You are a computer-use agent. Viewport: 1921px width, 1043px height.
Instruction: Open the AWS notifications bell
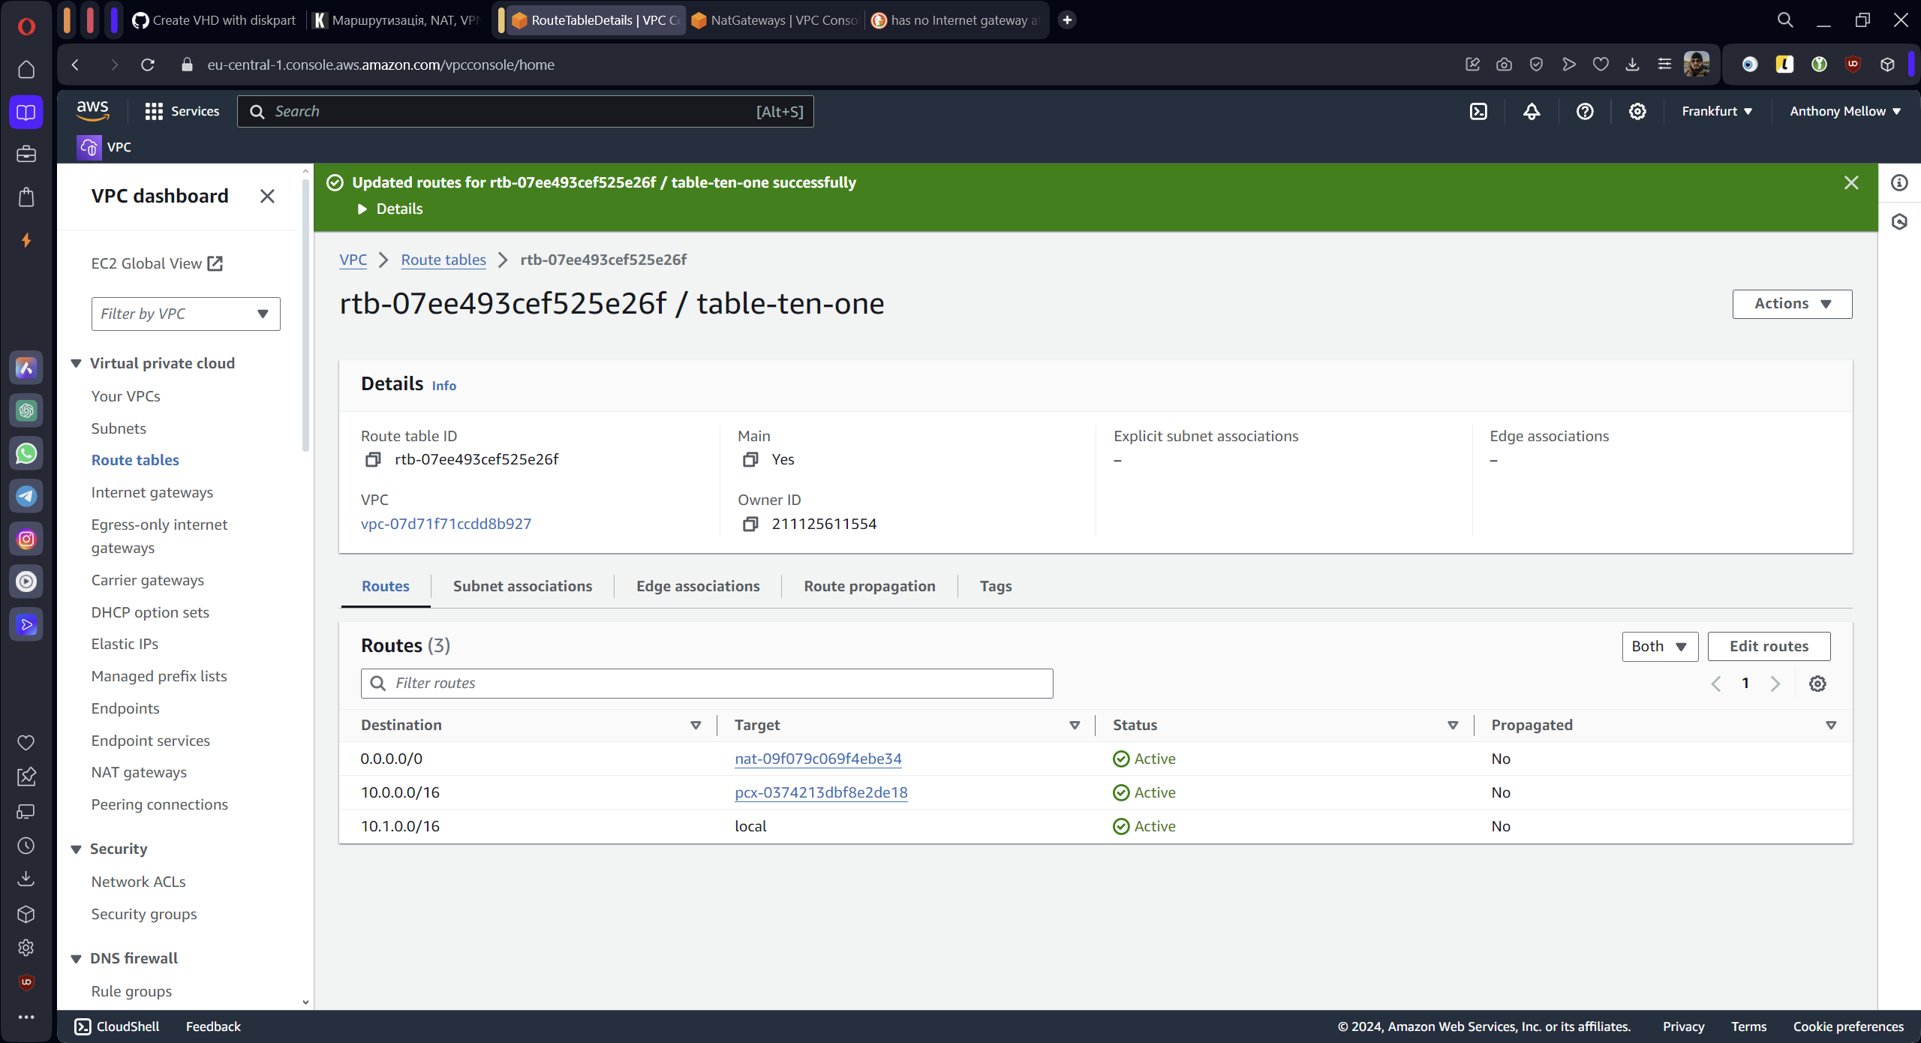1531,111
